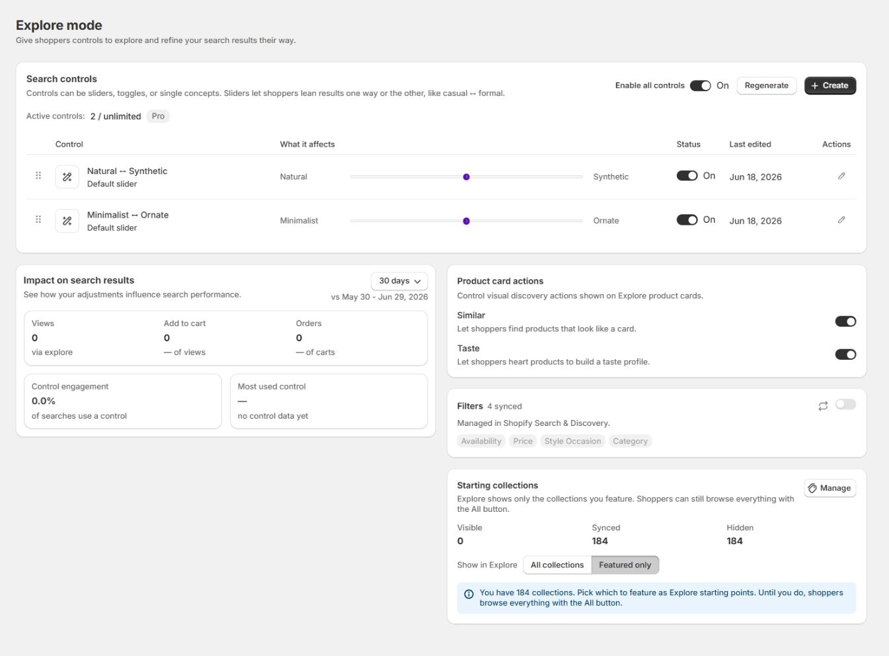The width and height of the screenshot is (889, 656).
Task: Click the Style Occasion filter chip
Action: pyautogui.click(x=572, y=441)
